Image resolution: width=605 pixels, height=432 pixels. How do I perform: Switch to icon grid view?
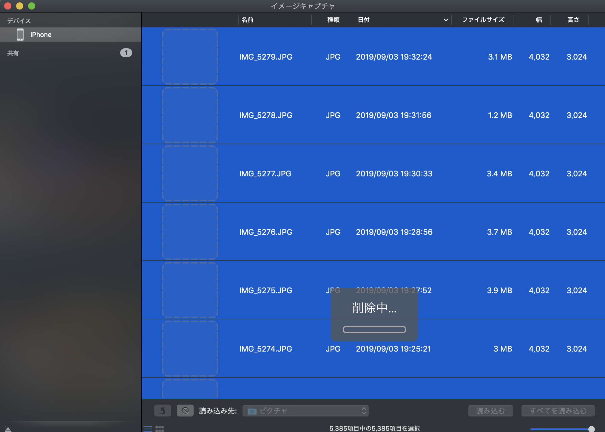(x=160, y=428)
